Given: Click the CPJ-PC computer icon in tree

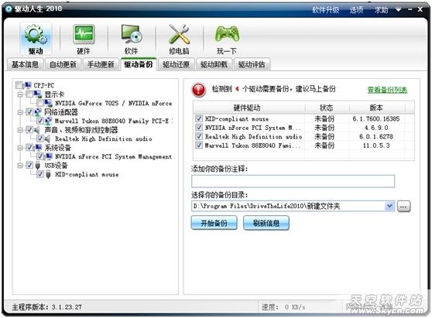Looking at the screenshot, I should point(28,85).
